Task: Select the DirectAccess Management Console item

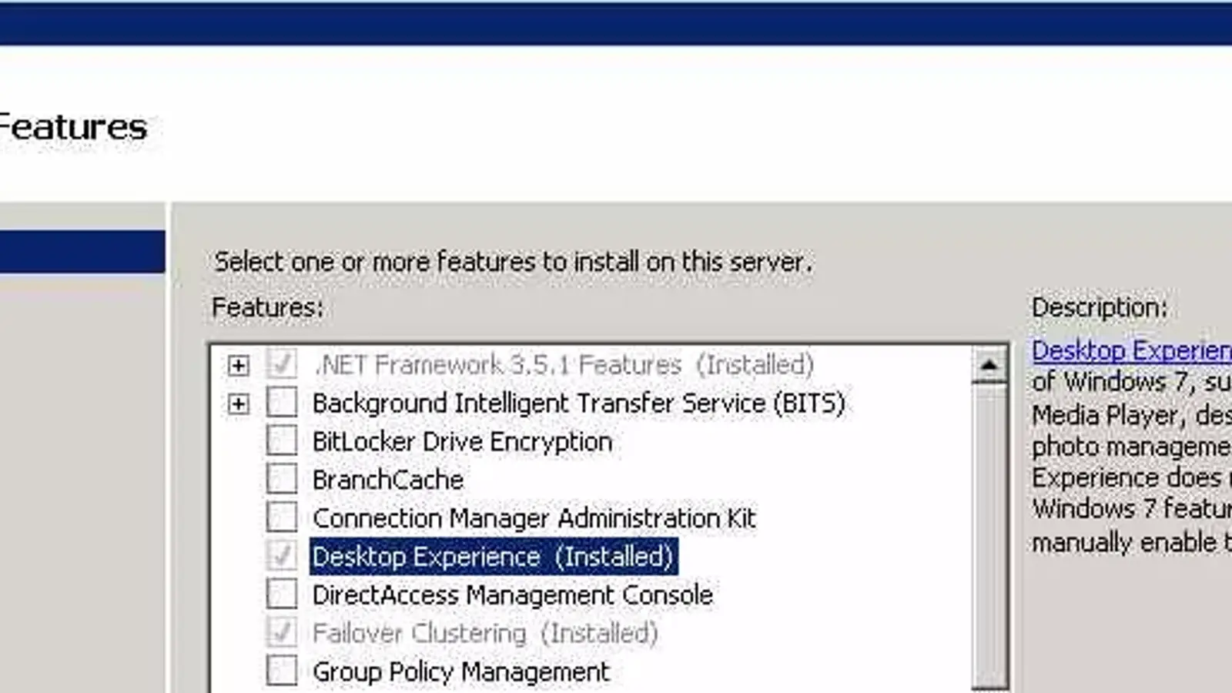Action: point(512,595)
